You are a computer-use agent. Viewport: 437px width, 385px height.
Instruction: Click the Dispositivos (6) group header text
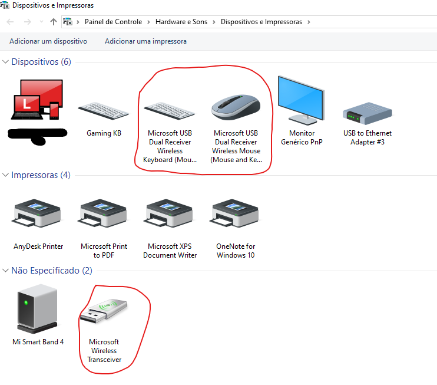[x=41, y=62]
